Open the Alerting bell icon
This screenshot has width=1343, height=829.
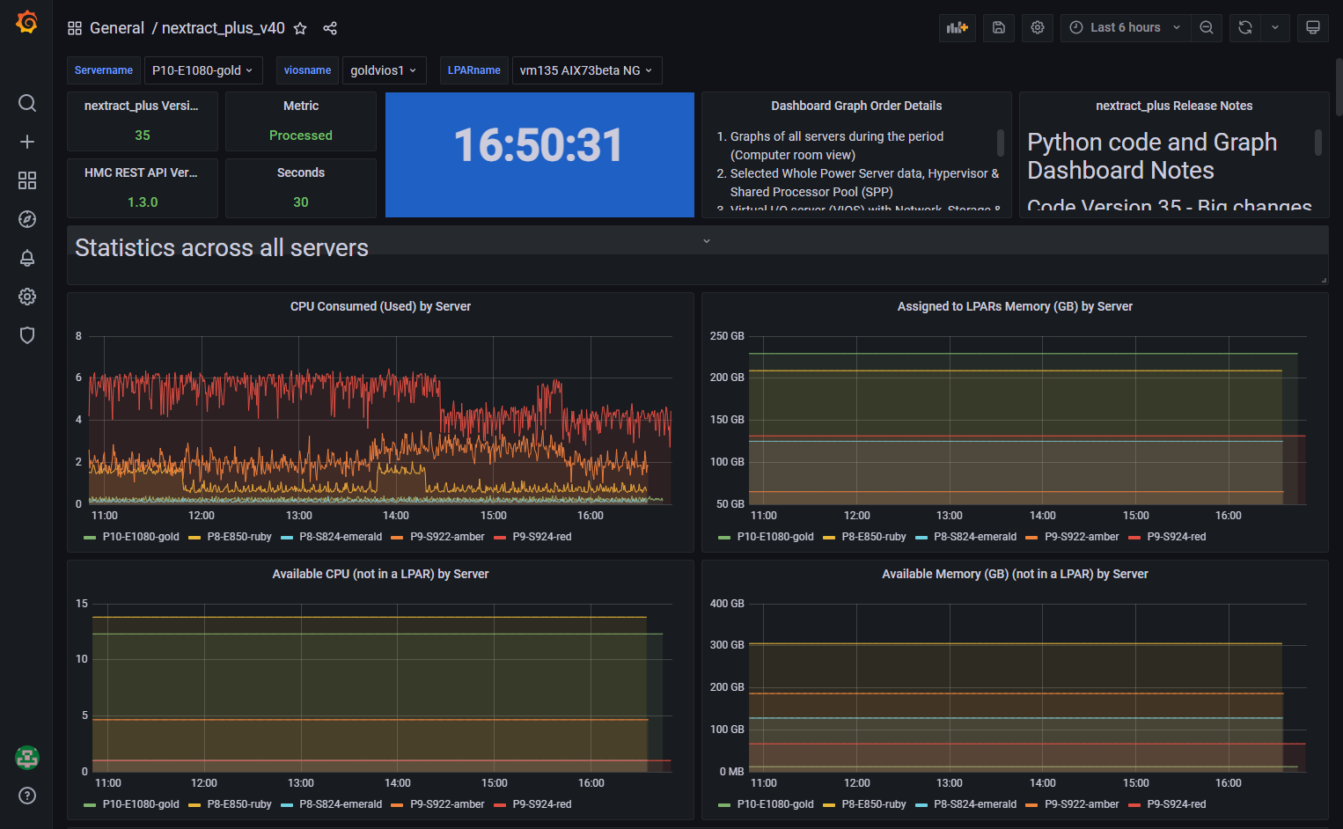(27, 258)
